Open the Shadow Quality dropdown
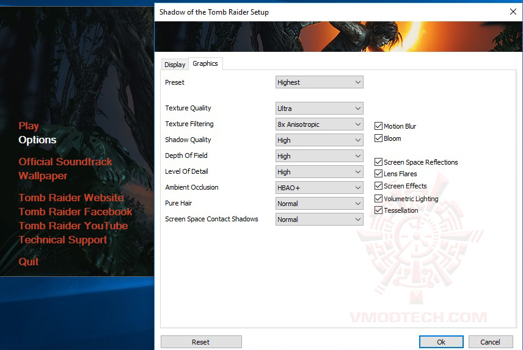The width and height of the screenshot is (523, 350). [x=319, y=140]
